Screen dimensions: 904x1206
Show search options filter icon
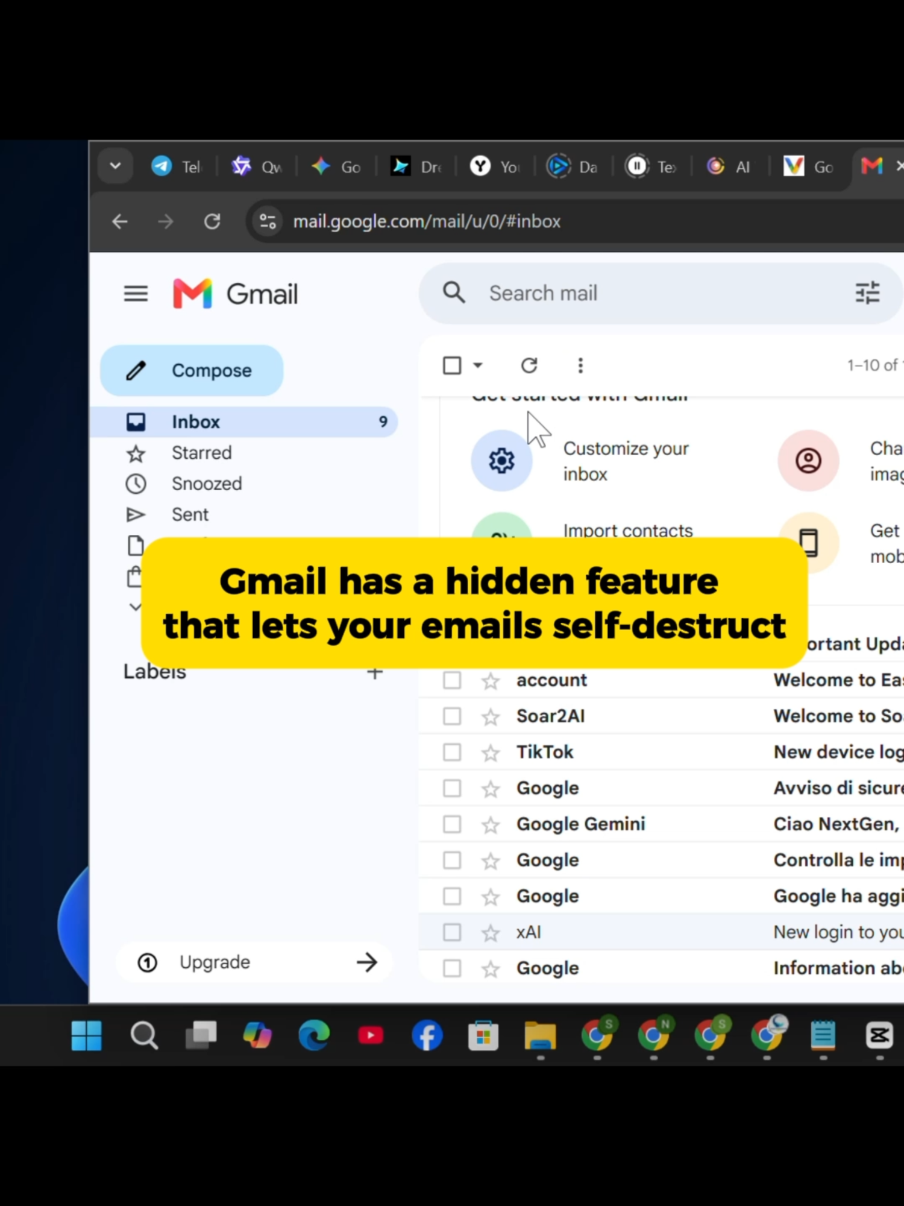click(x=867, y=293)
